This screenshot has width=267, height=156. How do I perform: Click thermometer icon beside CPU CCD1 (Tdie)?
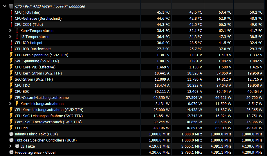click(x=11, y=24)
